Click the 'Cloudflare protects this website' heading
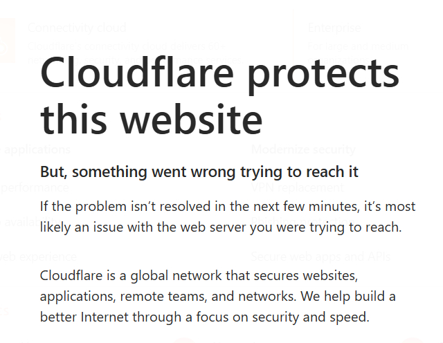The height and width of the screenshot is (343, 443). (x=220, y=95)
